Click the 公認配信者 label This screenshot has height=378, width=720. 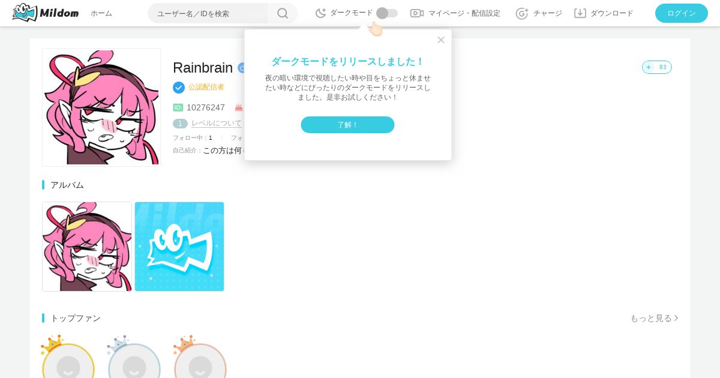[206, 87]
